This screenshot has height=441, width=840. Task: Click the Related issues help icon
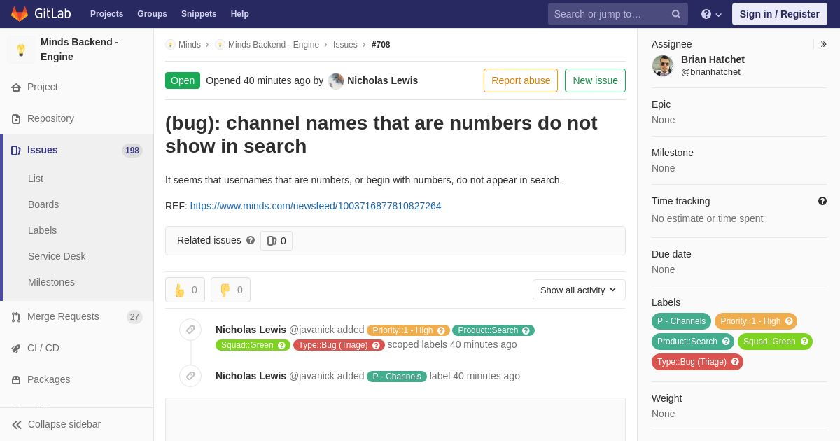click(251, 240)
